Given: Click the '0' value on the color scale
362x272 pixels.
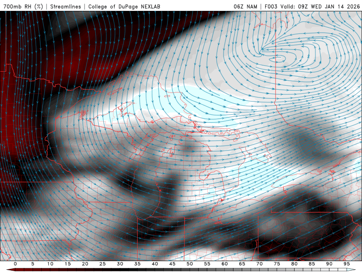Looking at the screenshot, I should (15, 264).
